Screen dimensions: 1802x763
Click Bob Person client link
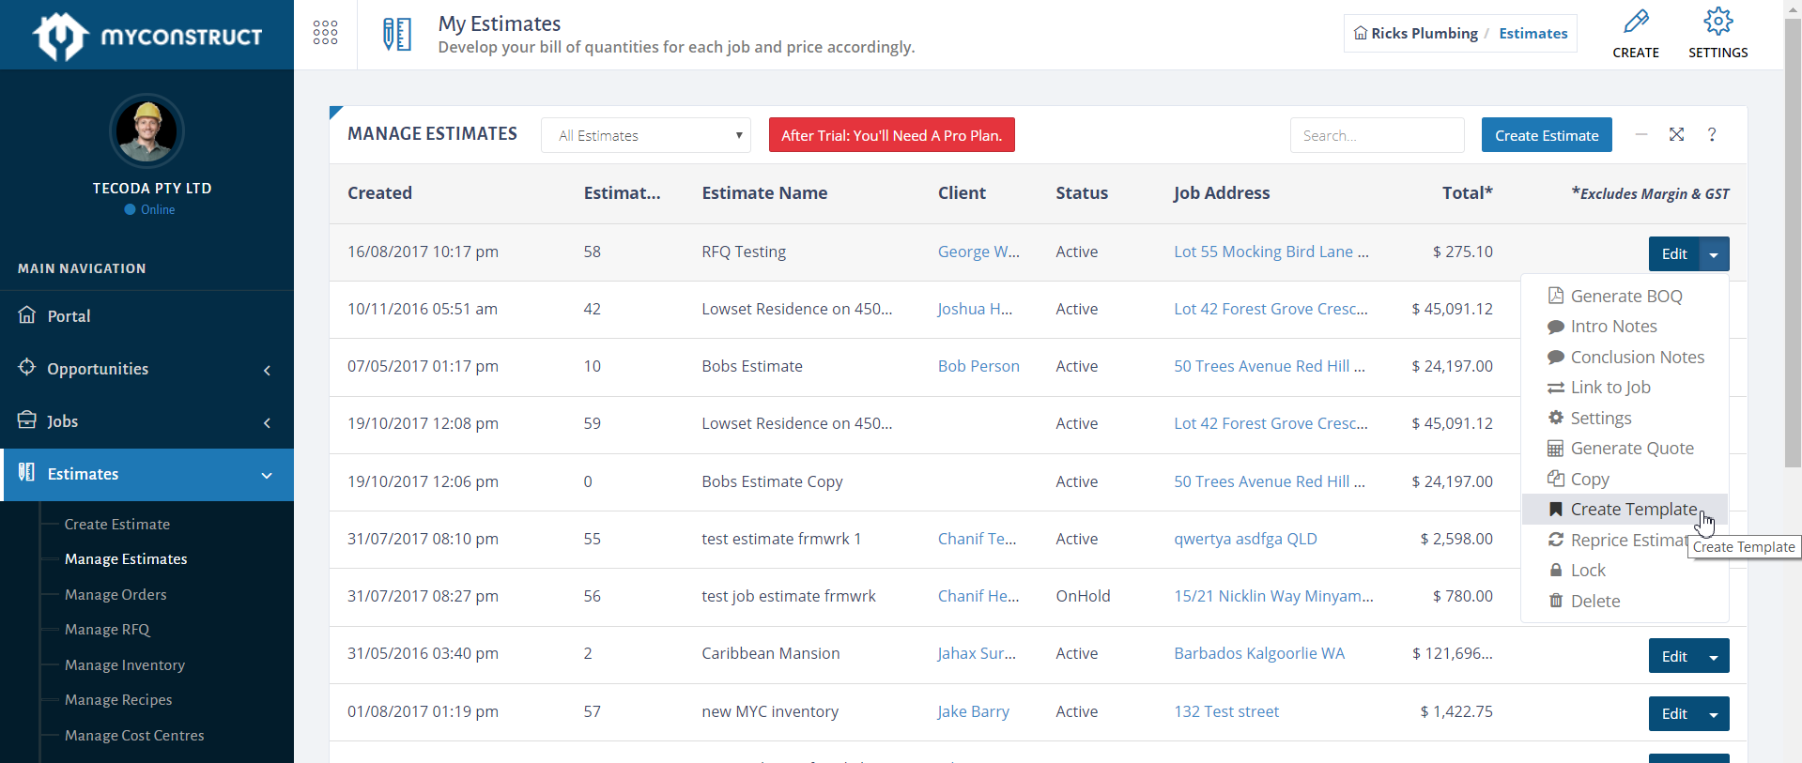point(978,366)
